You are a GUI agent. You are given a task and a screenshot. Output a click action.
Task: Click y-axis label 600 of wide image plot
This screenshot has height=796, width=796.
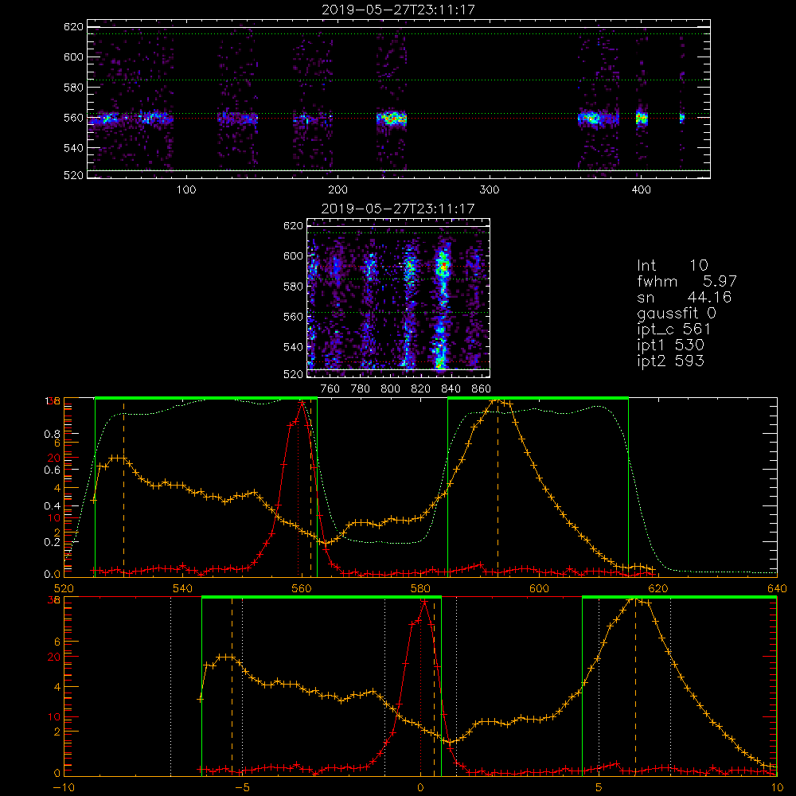point(73,57)
